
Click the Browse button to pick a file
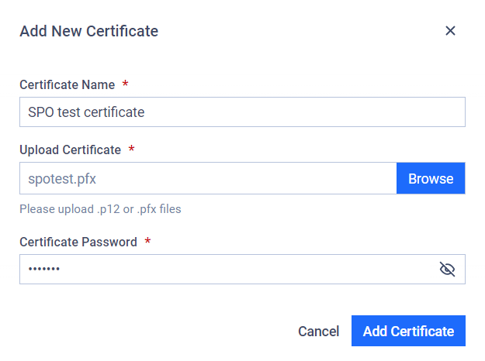431,178
